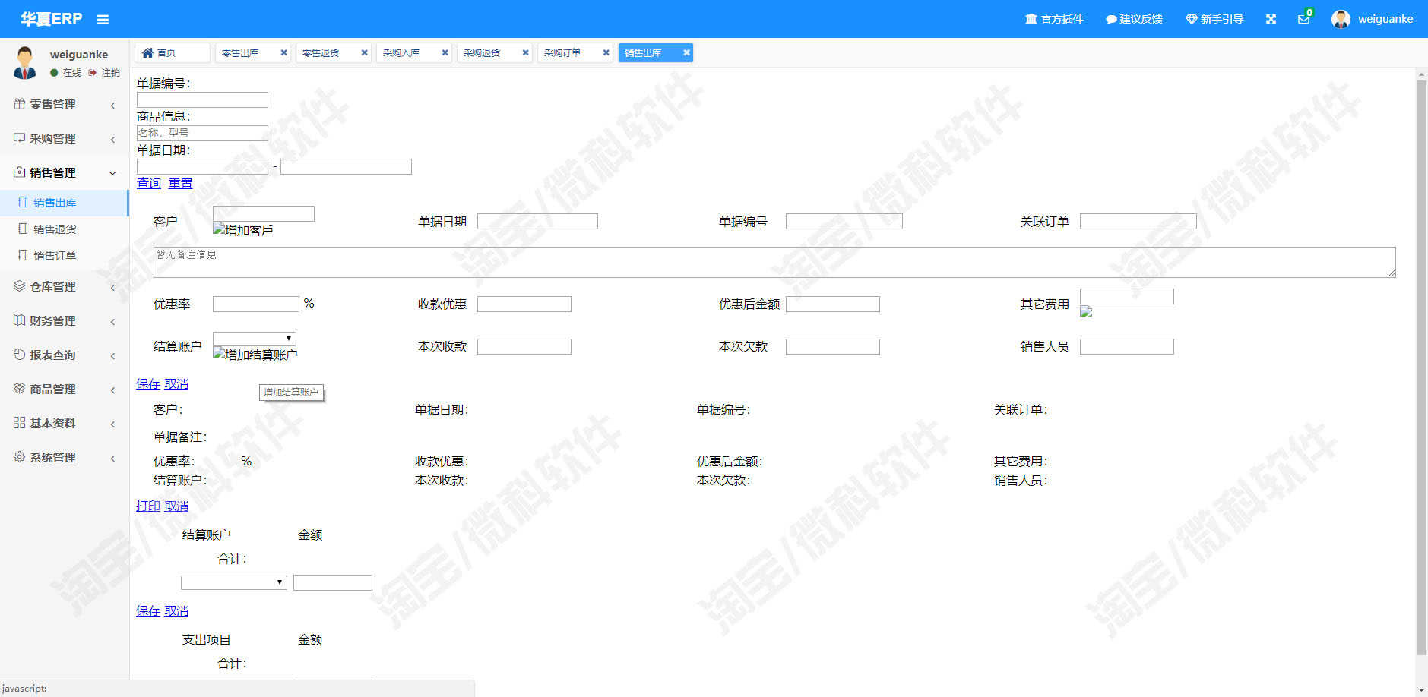Click the 增加结算账户 icon
The height and width of the screenshot is (697, 1428).
pos(255,355)
